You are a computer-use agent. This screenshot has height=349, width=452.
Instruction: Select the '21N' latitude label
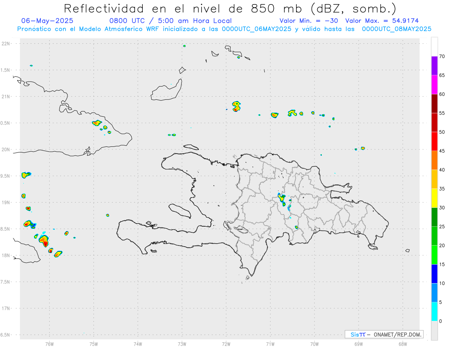coord(6,96)
